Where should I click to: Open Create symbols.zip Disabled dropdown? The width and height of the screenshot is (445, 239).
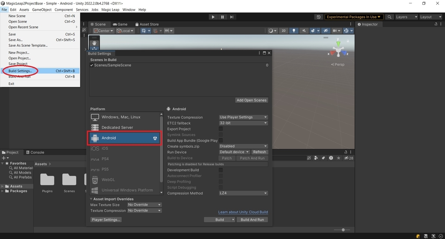tap(243, 146)
